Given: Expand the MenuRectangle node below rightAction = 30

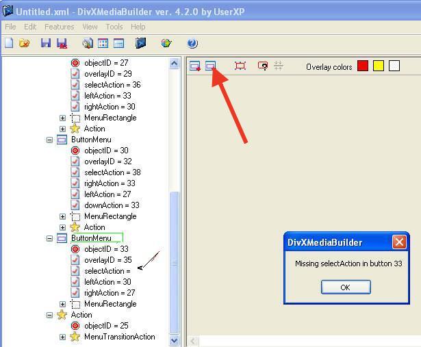Looking at the screenshot, I should 62,118.
